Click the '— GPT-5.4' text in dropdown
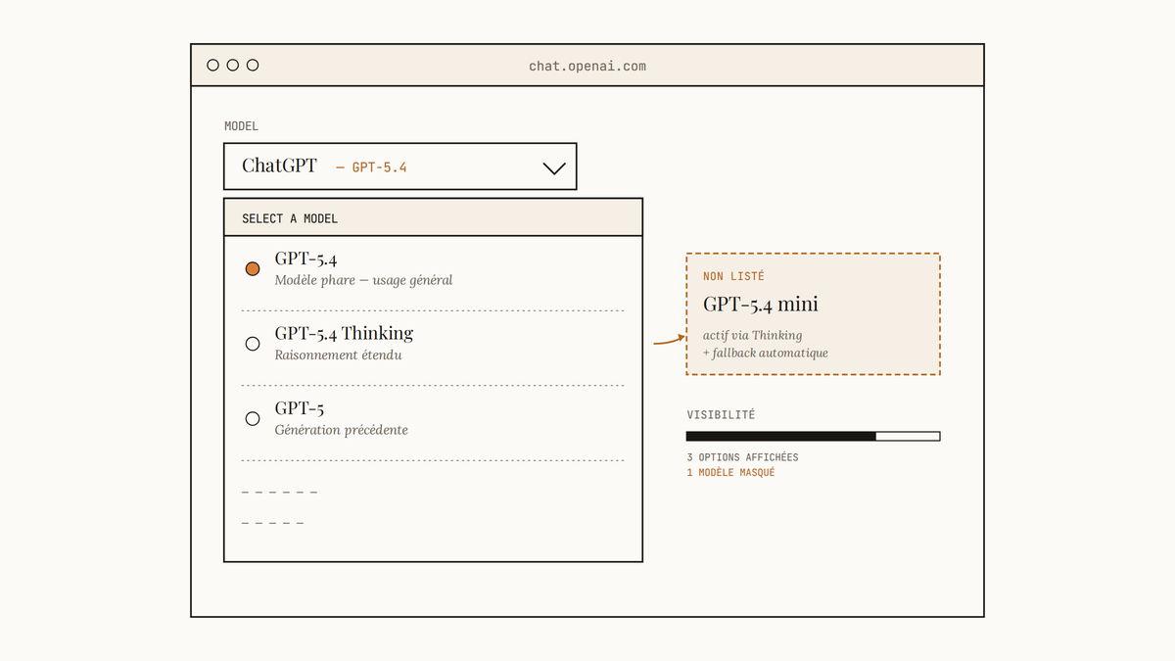This screenshot has height=661, width=1175. click(x=371, y=167)
